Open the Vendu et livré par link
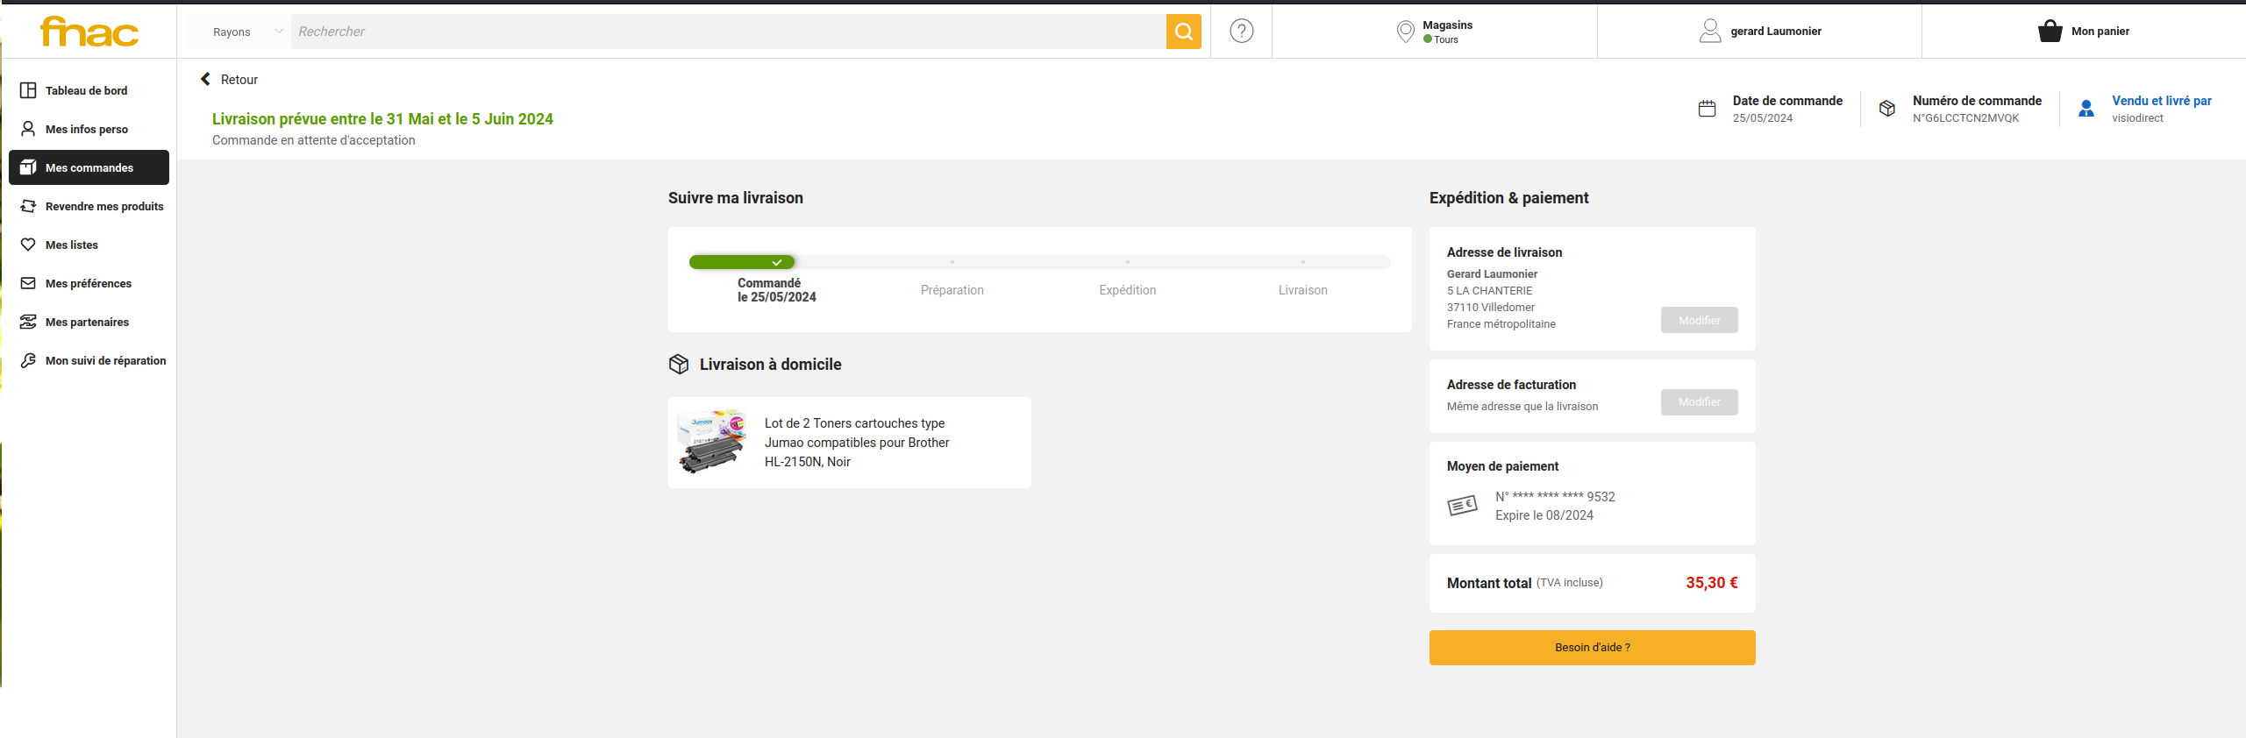This screenshot has height=738, width=2246. pos(2161,101)
